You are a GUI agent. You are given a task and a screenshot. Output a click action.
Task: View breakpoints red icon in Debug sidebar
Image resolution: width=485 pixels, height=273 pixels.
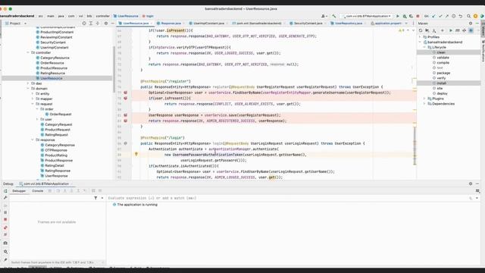click(5, 227)
